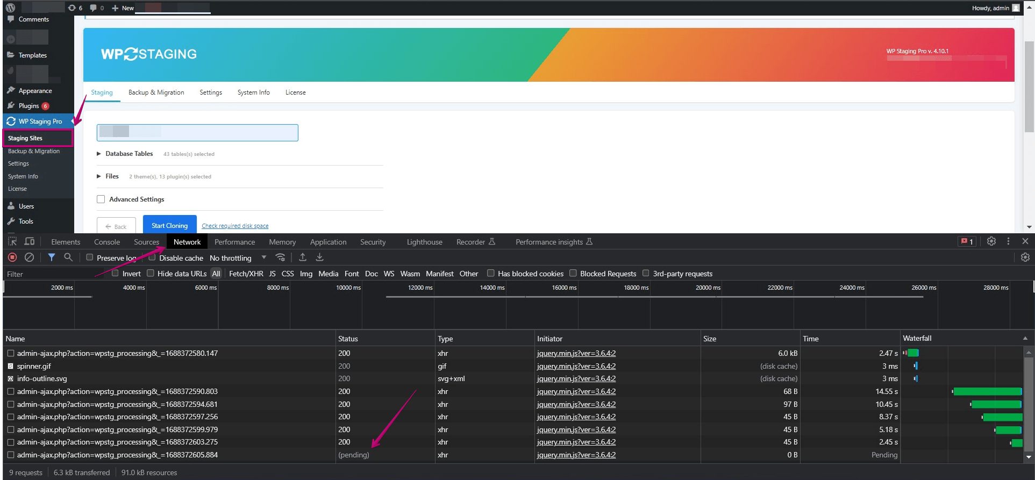Sort by the Waterfall column arrow
The width and height of the screenshot is (1035, 480).
[x=1025, y=338]
